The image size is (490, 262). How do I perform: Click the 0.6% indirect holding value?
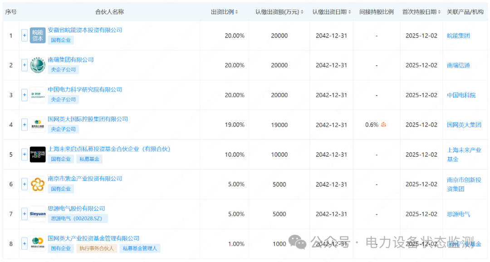coord(372,125)
